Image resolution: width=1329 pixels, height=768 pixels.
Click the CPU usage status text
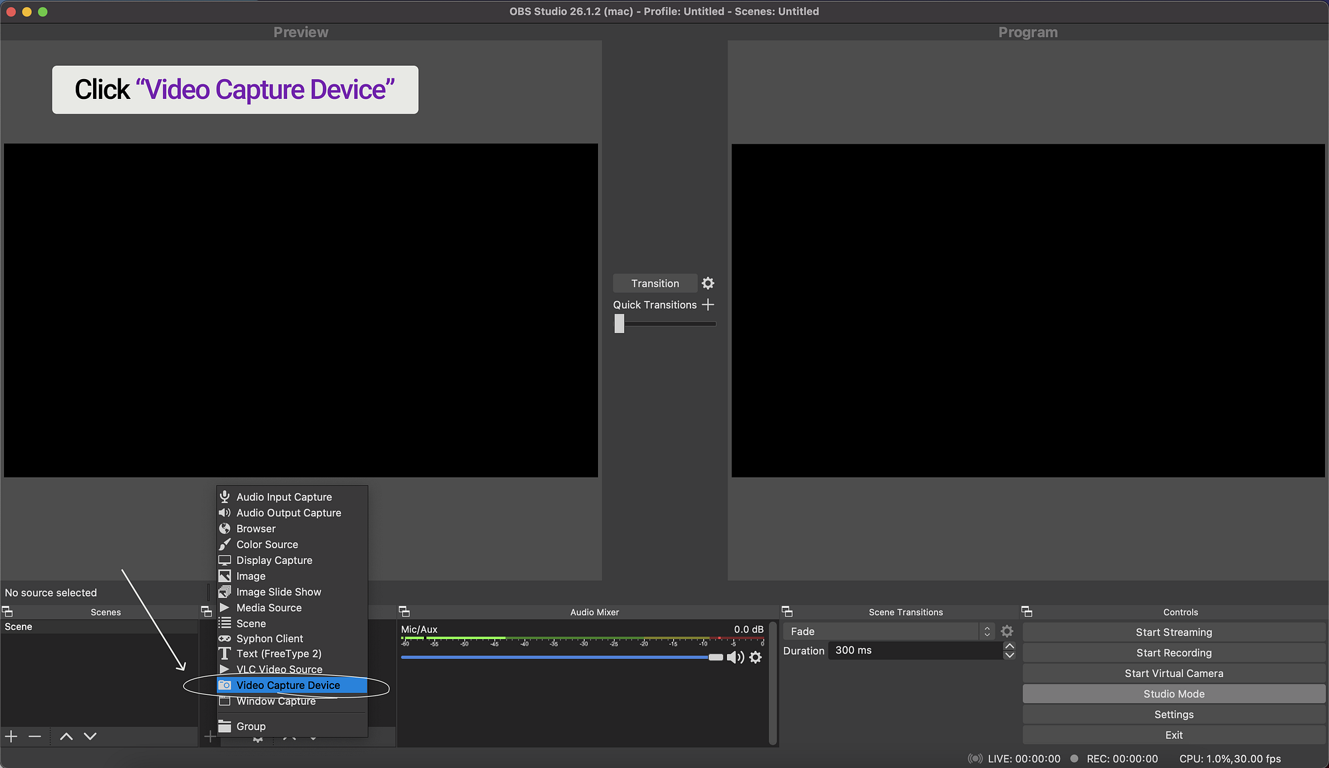click(x=1230, y=759)
